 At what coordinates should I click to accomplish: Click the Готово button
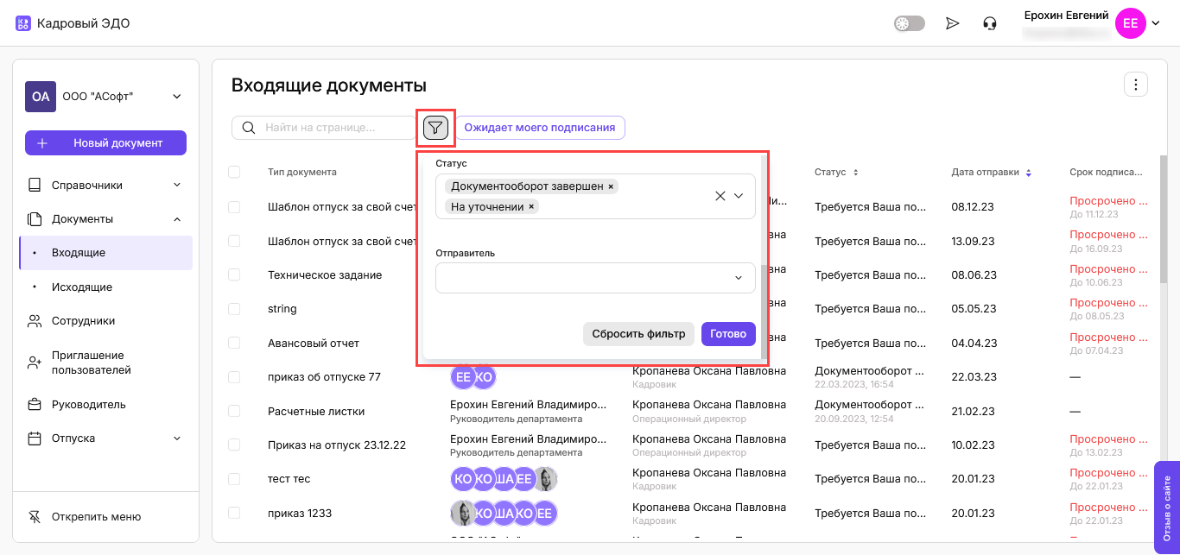point(728,334)
